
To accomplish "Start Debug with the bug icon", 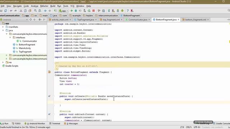I will tap(76, 11).
